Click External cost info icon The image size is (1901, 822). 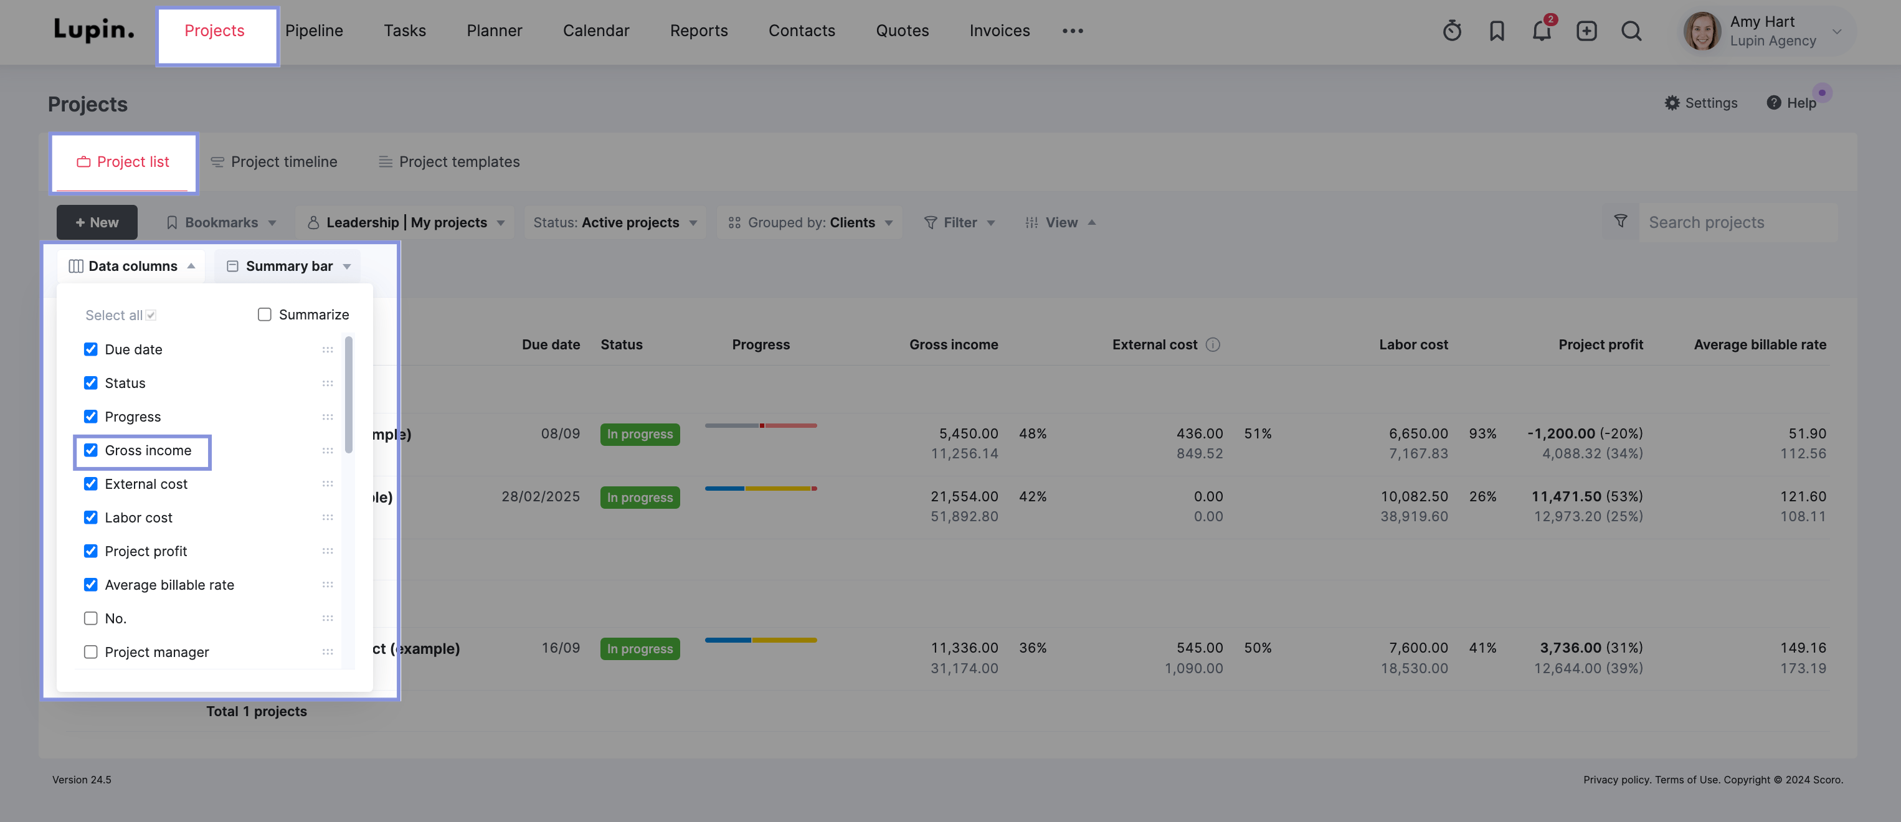point(1213,344)
